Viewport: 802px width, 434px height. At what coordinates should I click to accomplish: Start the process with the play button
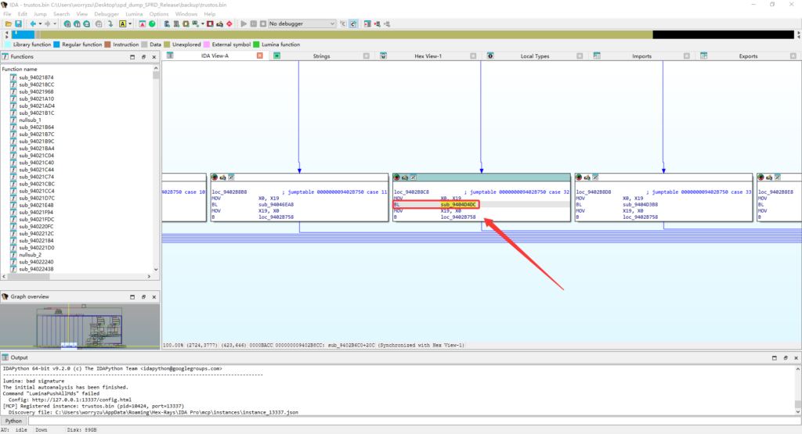tap(244, 24)
